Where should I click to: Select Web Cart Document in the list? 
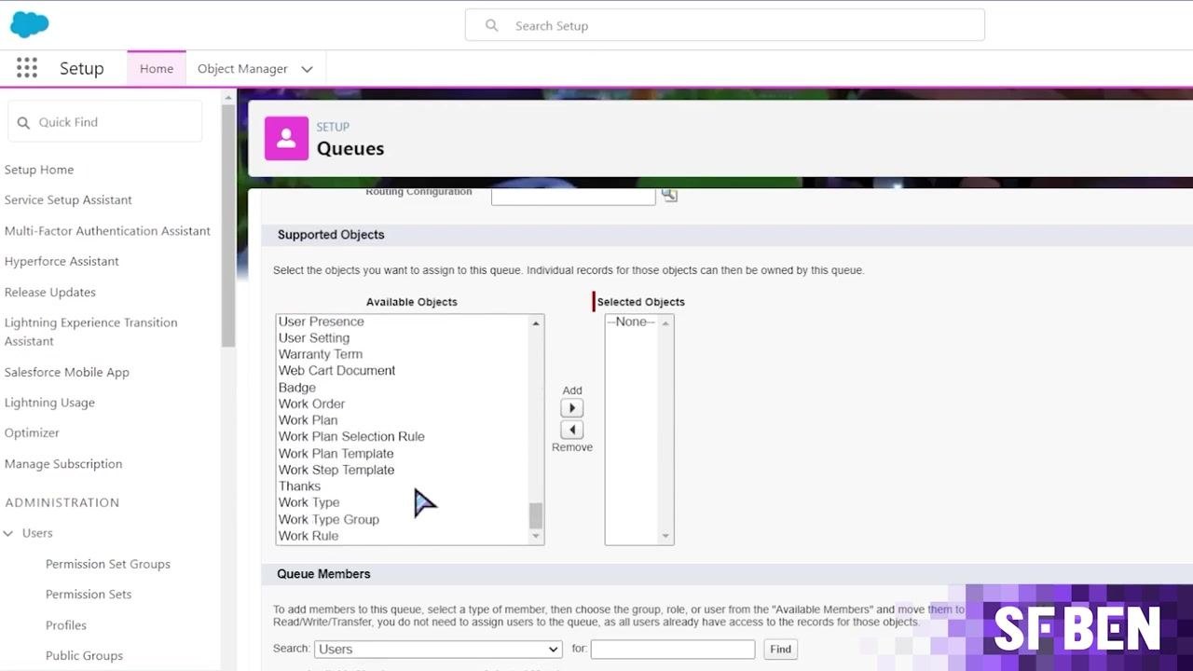pyautogui.click(x=336, y=370)
